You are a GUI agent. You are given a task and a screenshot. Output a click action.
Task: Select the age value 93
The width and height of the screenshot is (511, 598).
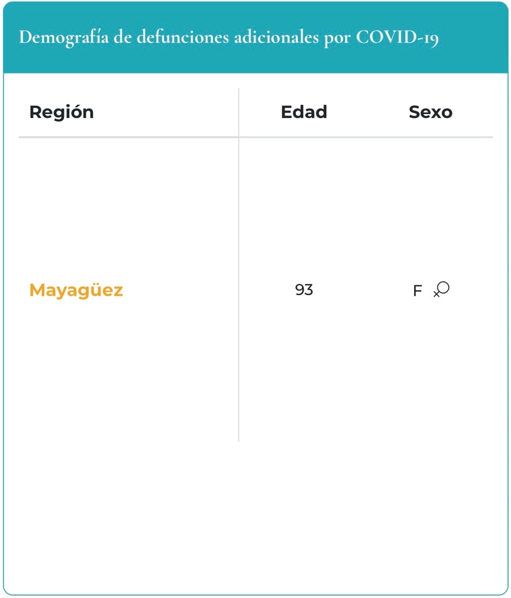coord(304,290)
